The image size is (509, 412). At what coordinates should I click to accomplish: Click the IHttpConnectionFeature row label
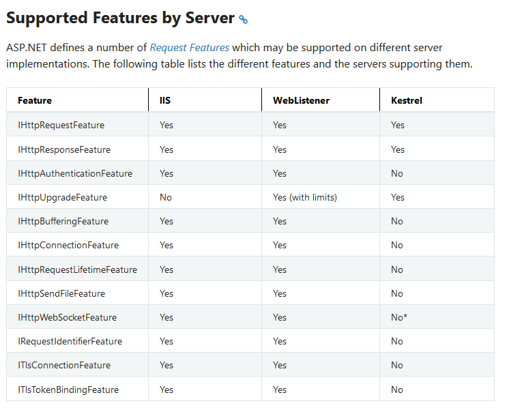[x=68, y=246]
